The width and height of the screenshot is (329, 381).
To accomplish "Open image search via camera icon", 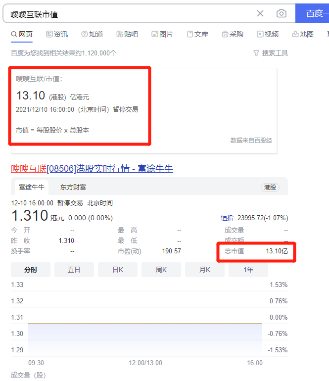I will tap(282, 13).
